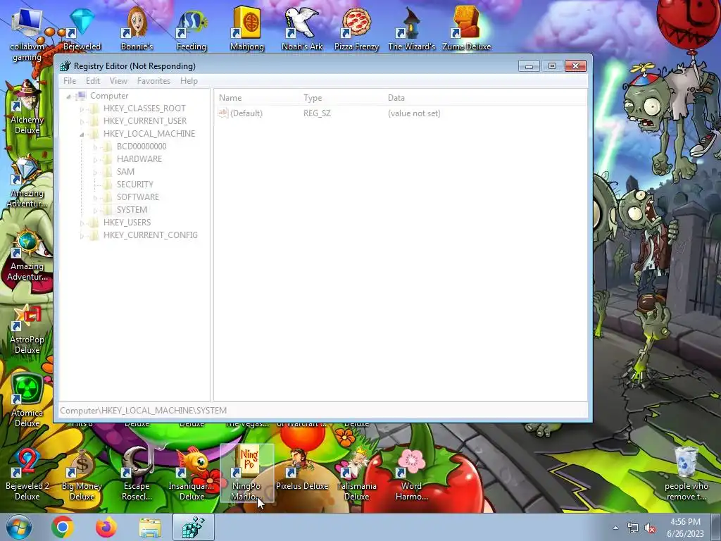Open the collabvm gaming computer icon
Screen dimensions: 721x541
coord(27,35)
